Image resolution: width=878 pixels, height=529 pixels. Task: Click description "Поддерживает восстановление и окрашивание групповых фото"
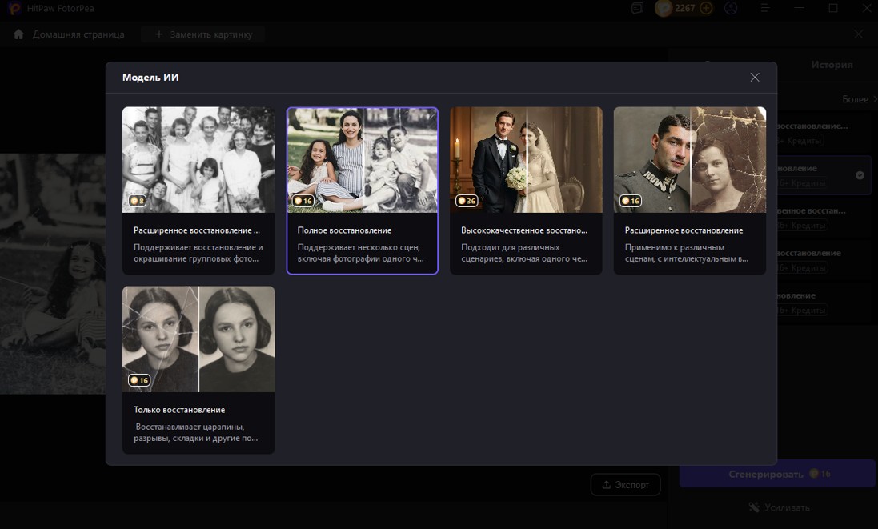[x=198, y=253]
